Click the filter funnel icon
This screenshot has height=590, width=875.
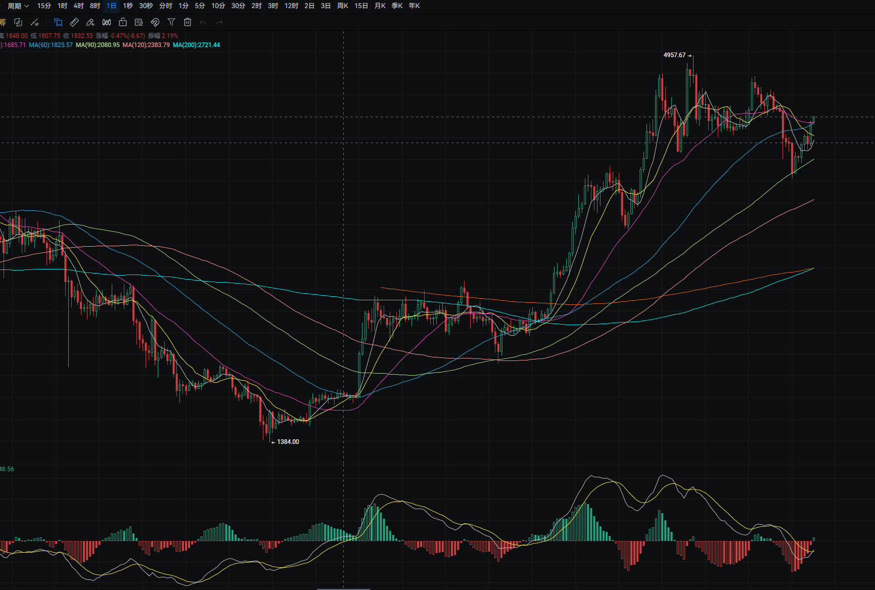tap(171, 22)
